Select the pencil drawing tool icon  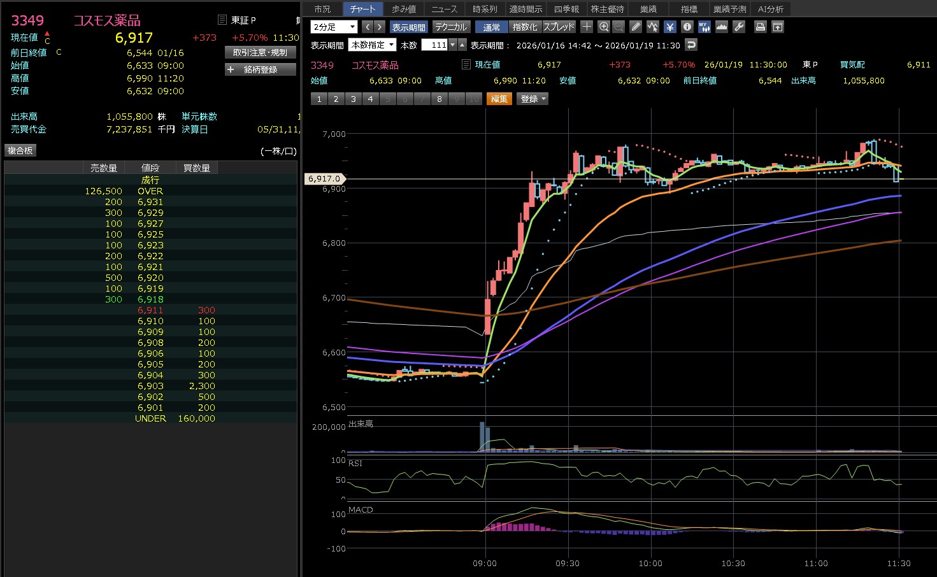(636, 27)
